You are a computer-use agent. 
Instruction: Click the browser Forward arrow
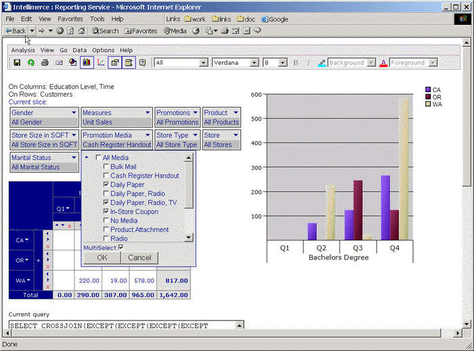(41, 30)
